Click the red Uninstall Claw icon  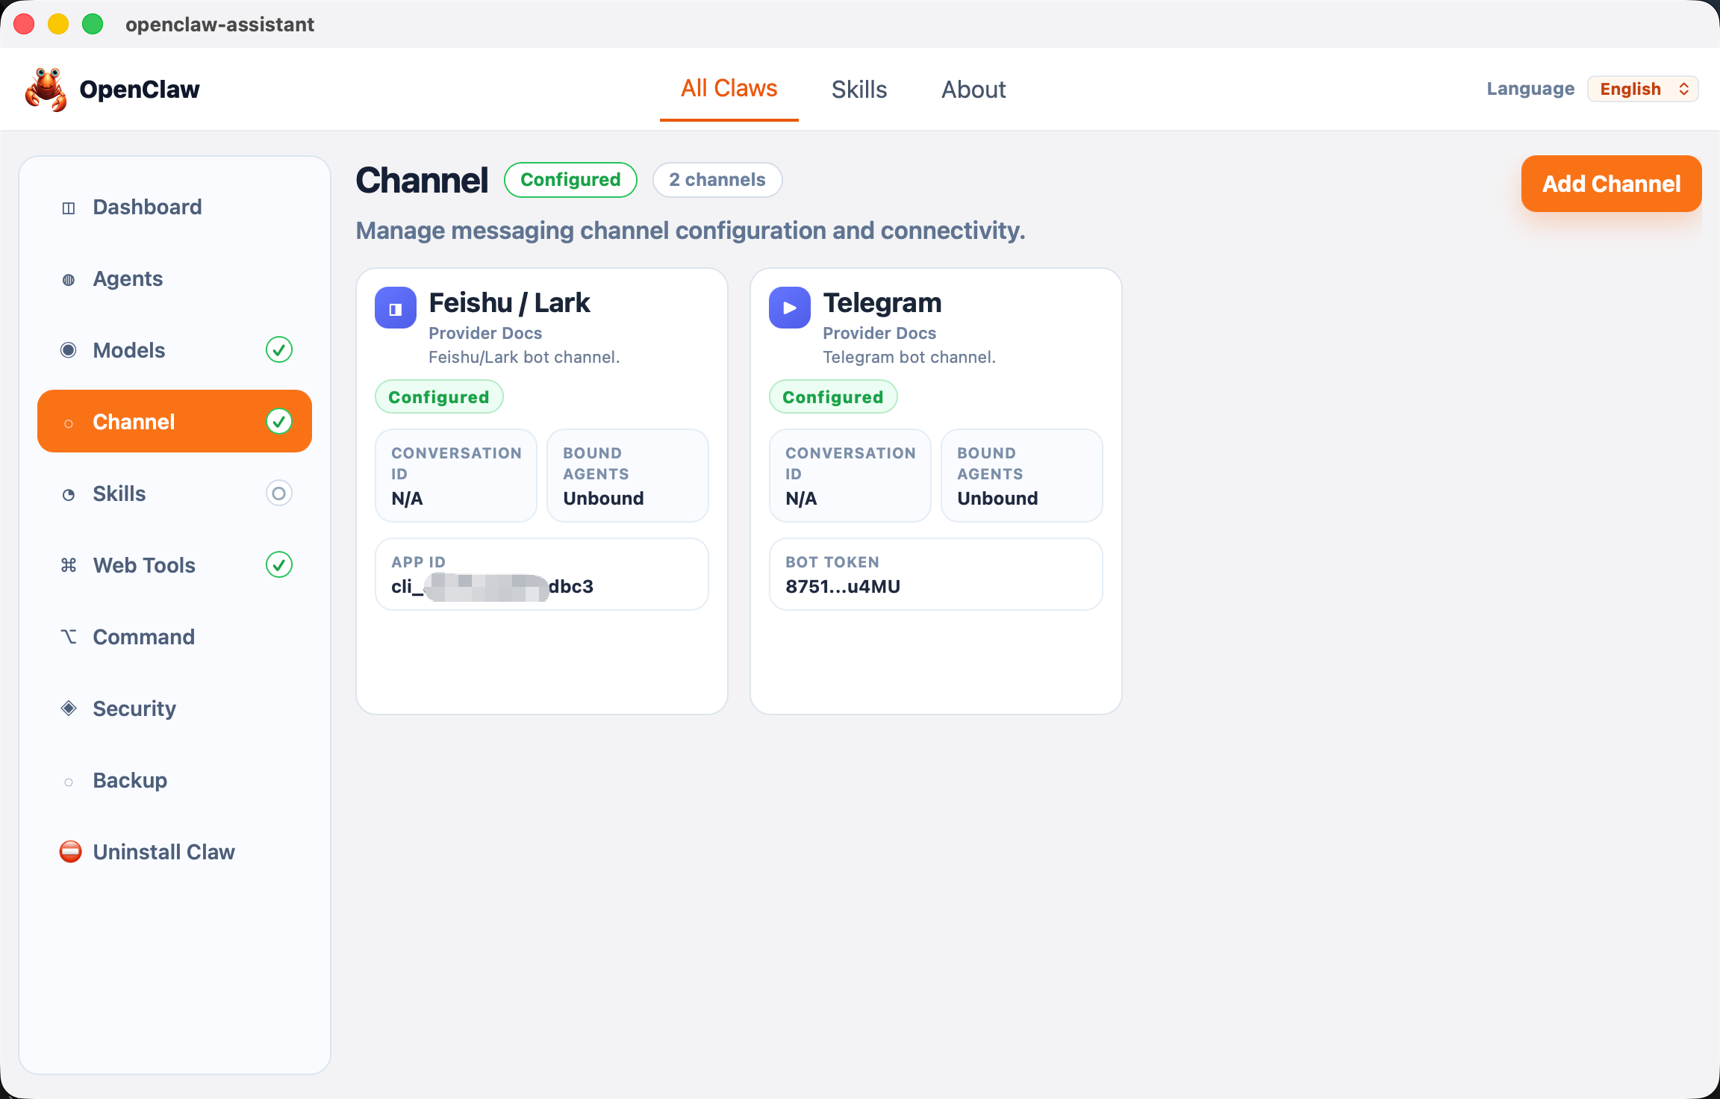pos(70,851)
